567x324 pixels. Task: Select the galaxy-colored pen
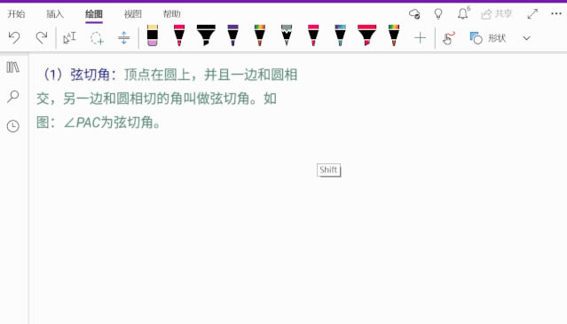tap(340, 36)
